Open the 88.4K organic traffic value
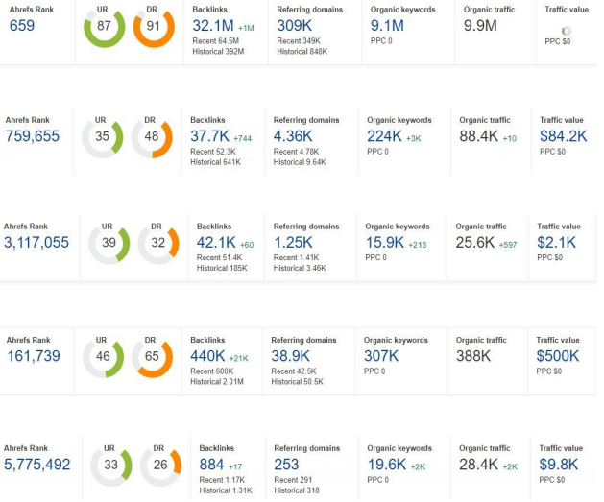 [478, 136]
